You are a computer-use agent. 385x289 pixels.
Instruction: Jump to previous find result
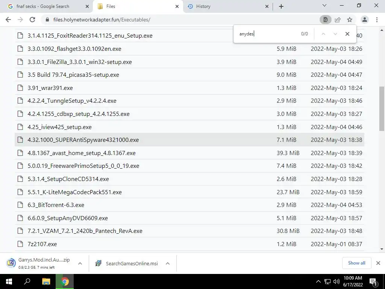pos(323,34)
